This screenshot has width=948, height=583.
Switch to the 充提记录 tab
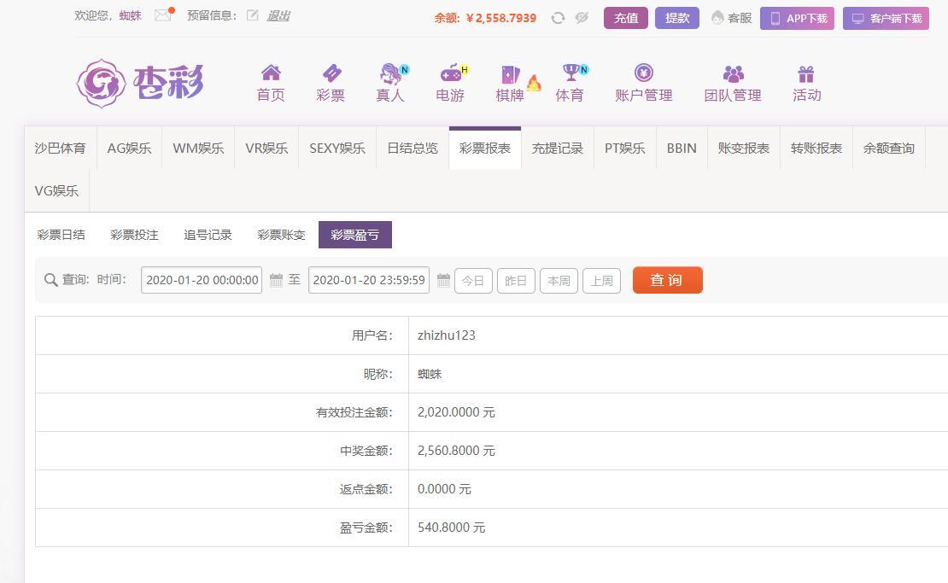tap(557, 149)
